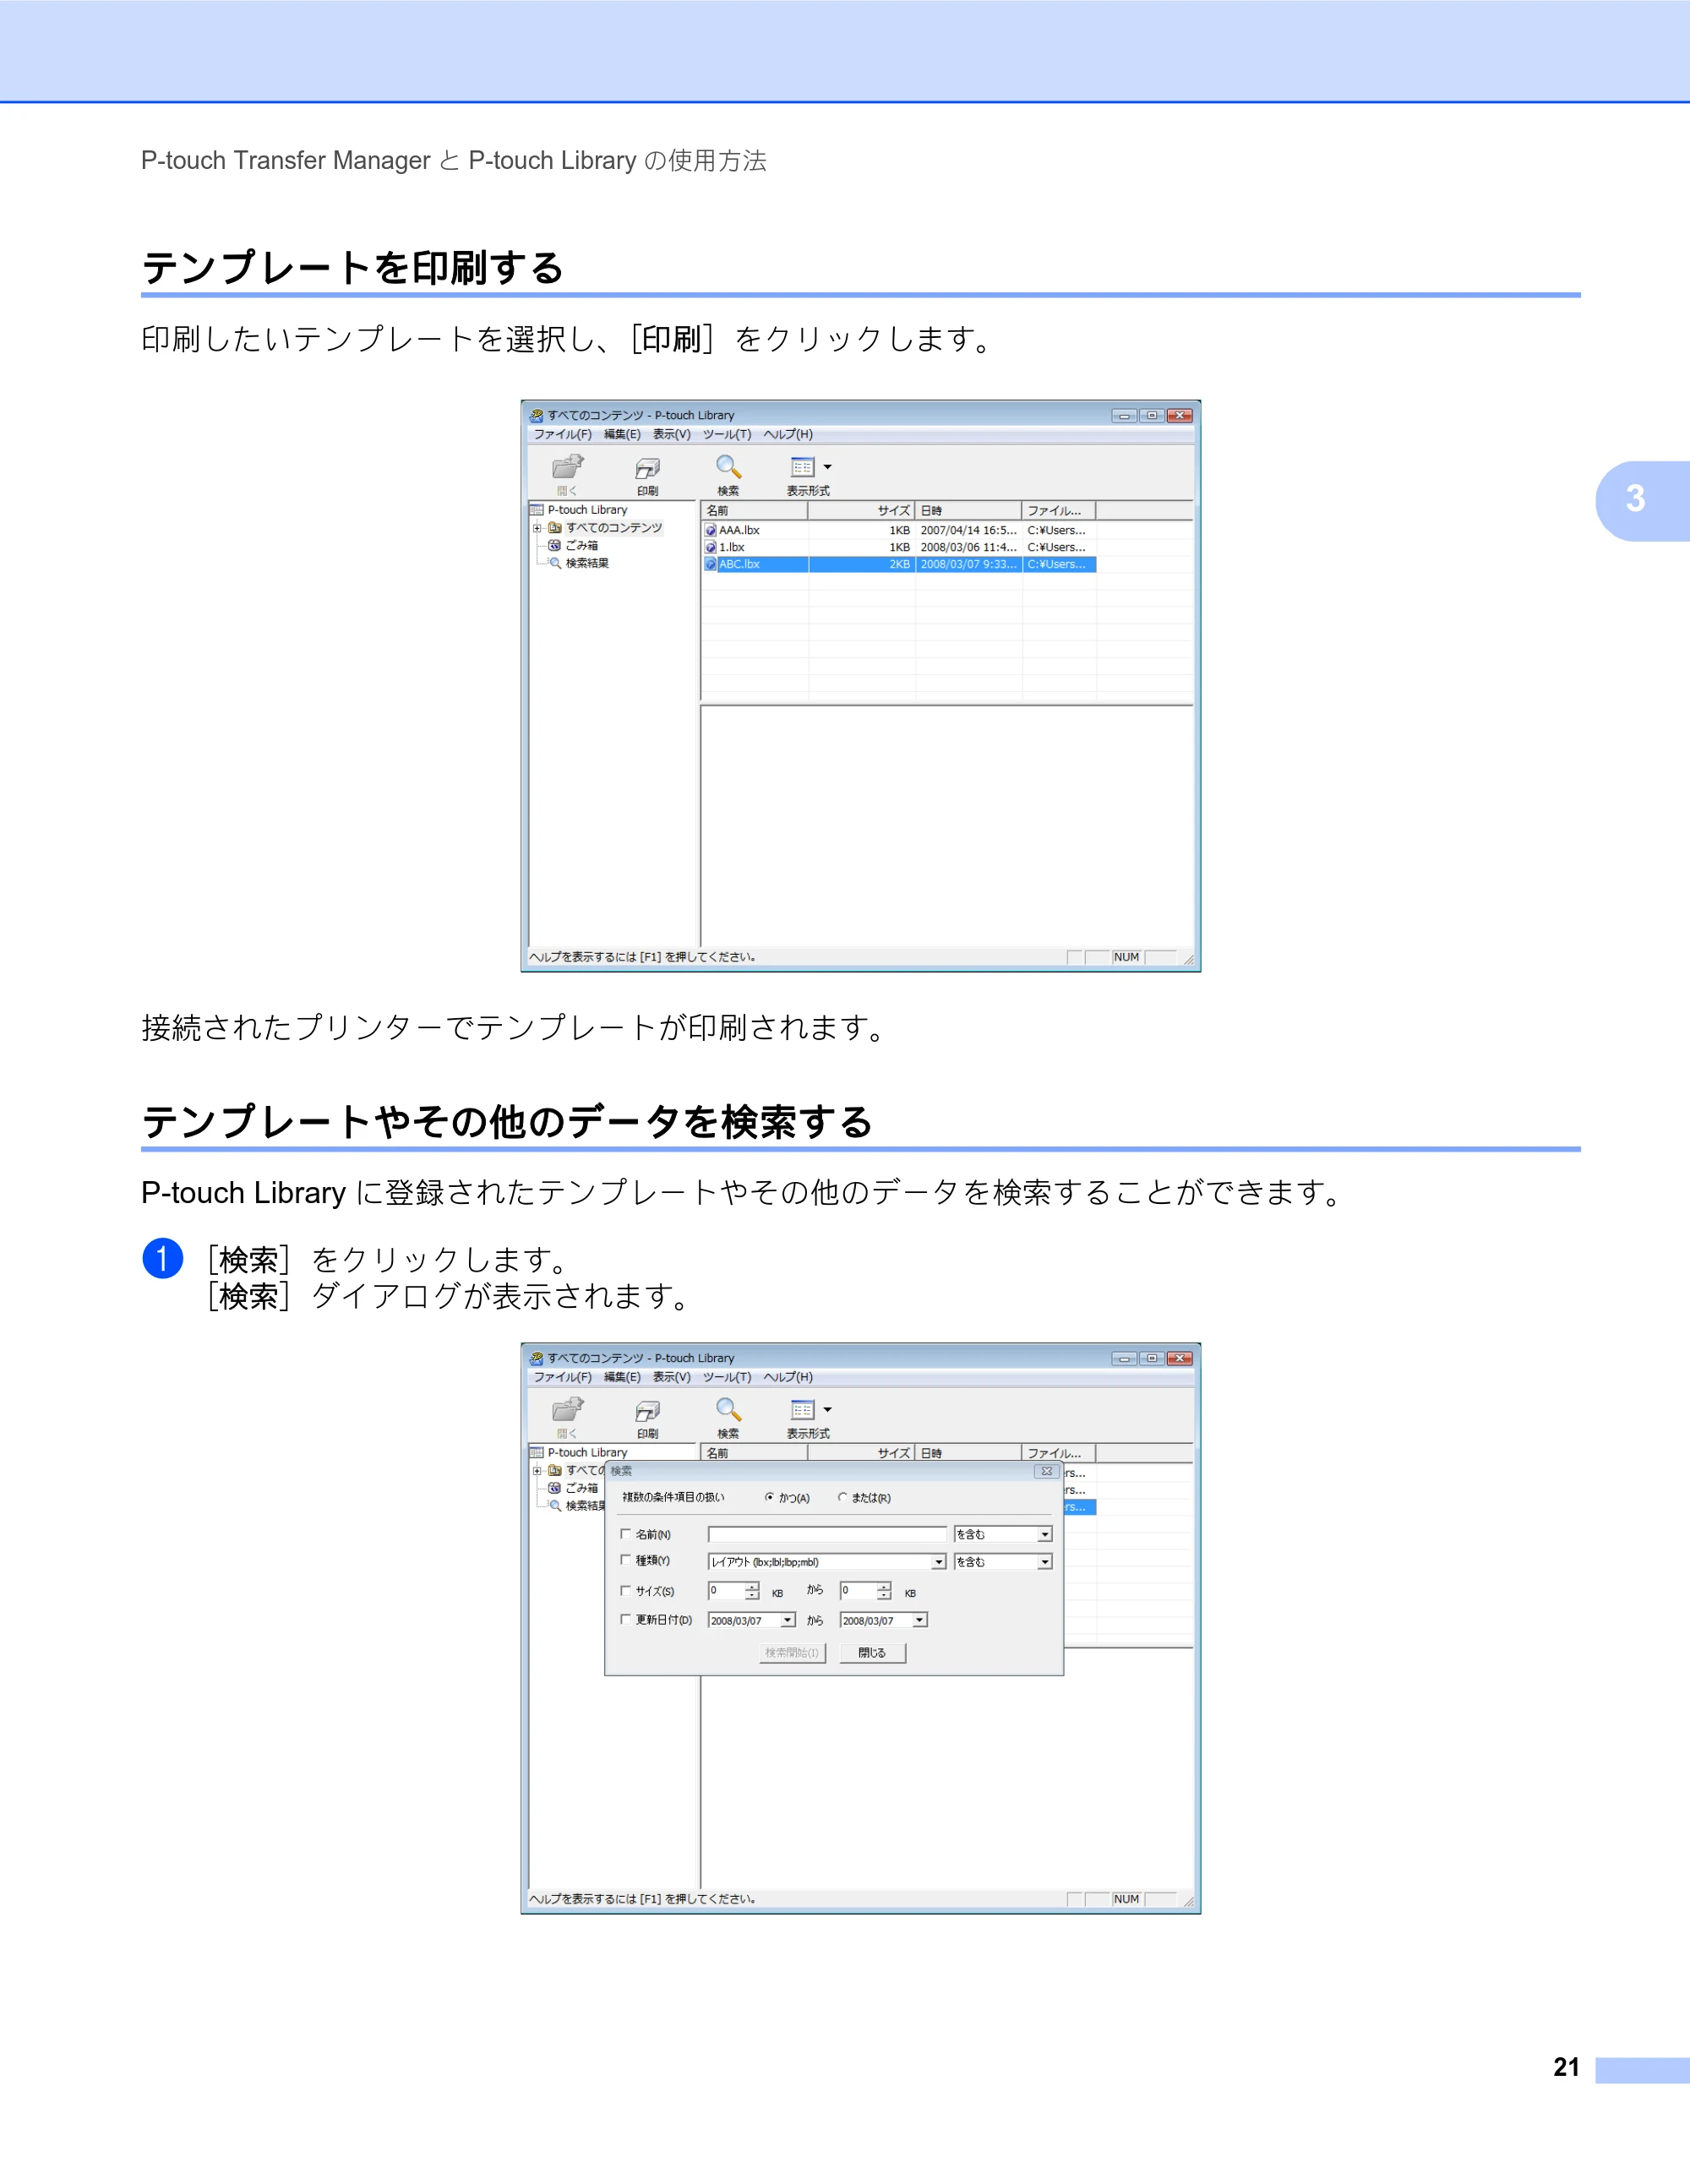Click 検索 magnifier icon in AAA.lbx file-list screenshot
The image size is (1690, 2184).
pos(728,467)
